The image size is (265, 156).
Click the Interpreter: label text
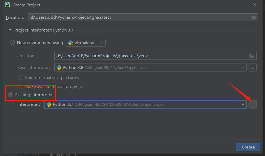point(29,104)
